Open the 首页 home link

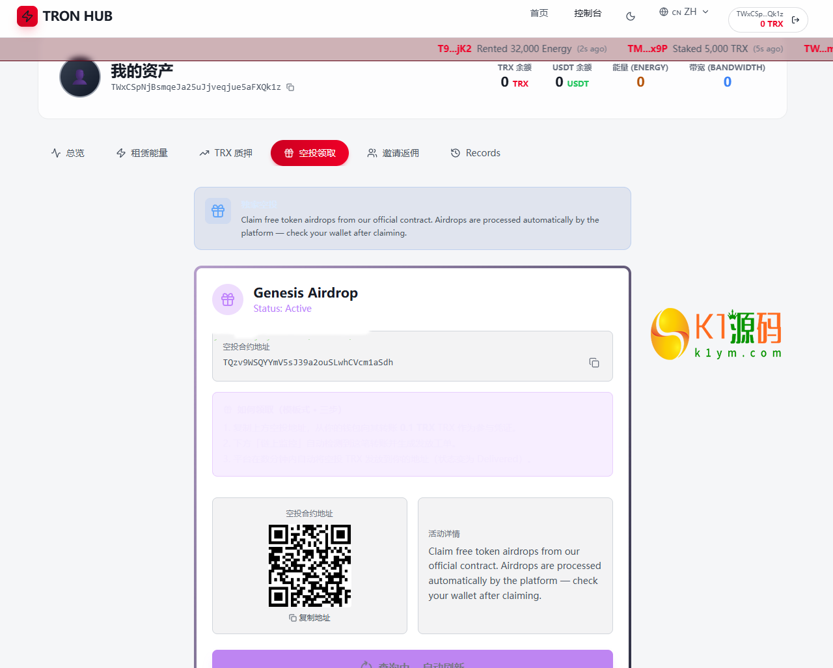(x=539, y=13)
